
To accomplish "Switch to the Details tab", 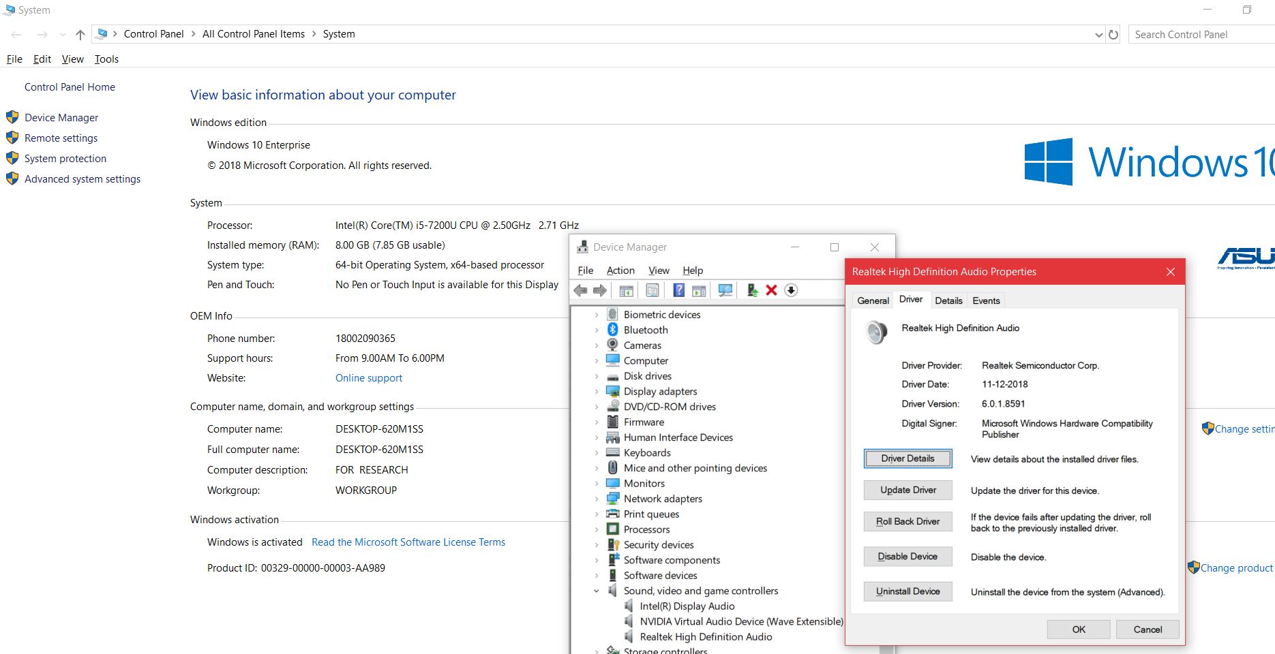I will coord(948,300).
